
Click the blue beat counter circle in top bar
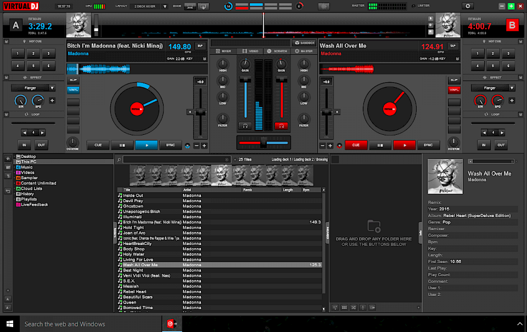[x=228, y=6]
